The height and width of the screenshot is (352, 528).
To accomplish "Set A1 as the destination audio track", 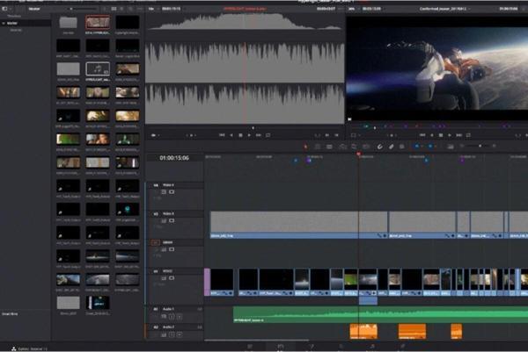I will (x=156, y=309).
